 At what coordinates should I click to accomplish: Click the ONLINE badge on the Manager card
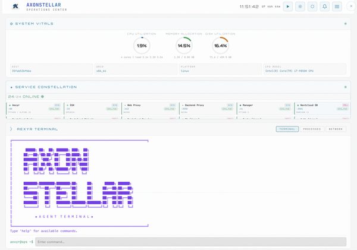click(285, 109)
